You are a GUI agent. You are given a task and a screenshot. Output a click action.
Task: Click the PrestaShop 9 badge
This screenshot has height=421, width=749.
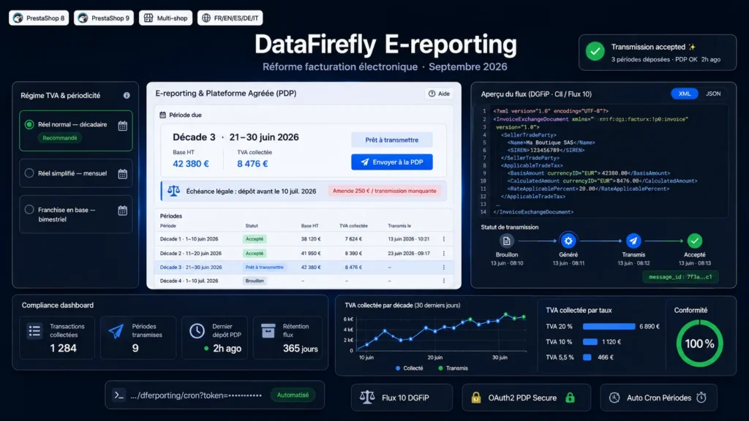[x=104, y=18]
